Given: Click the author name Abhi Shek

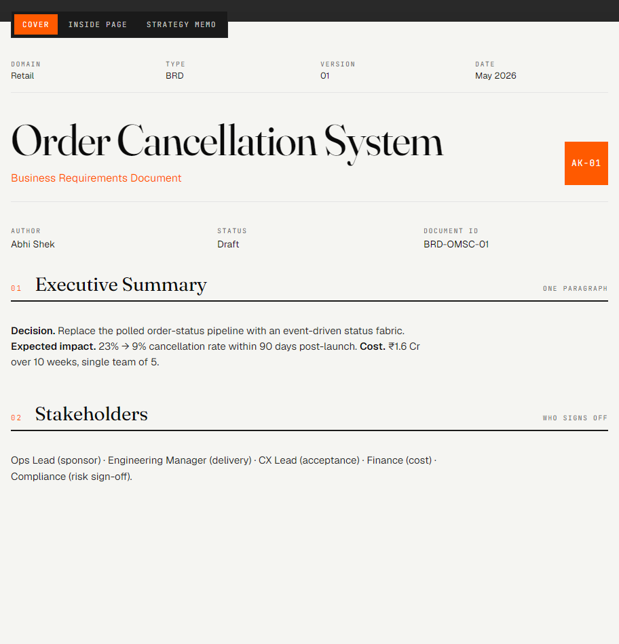Looking at the screenshot, I should (x=33, y=244).
